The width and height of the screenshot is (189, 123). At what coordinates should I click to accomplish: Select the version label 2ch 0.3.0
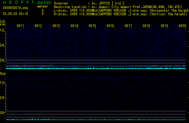pos(44,3)
